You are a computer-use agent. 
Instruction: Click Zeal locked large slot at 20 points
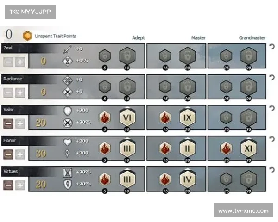coord(187,56)
